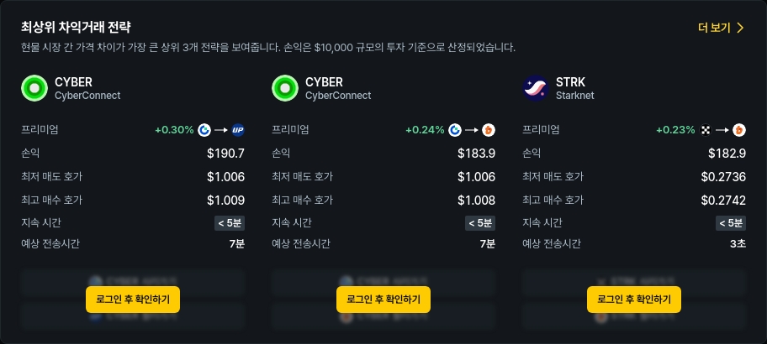Viewport: 767px width, 344px height.
Task: Click the CYBER coin logo in the middle card
Action: click(285, 88)
